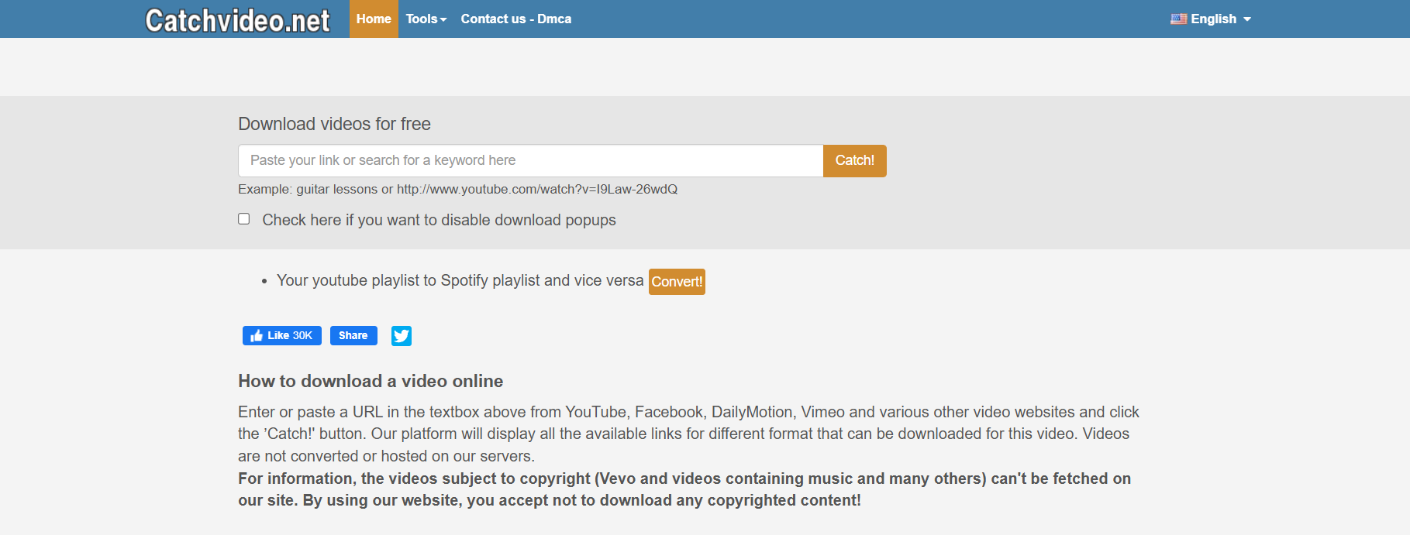Open the Contact us - Dmca page

coord(515,19)
